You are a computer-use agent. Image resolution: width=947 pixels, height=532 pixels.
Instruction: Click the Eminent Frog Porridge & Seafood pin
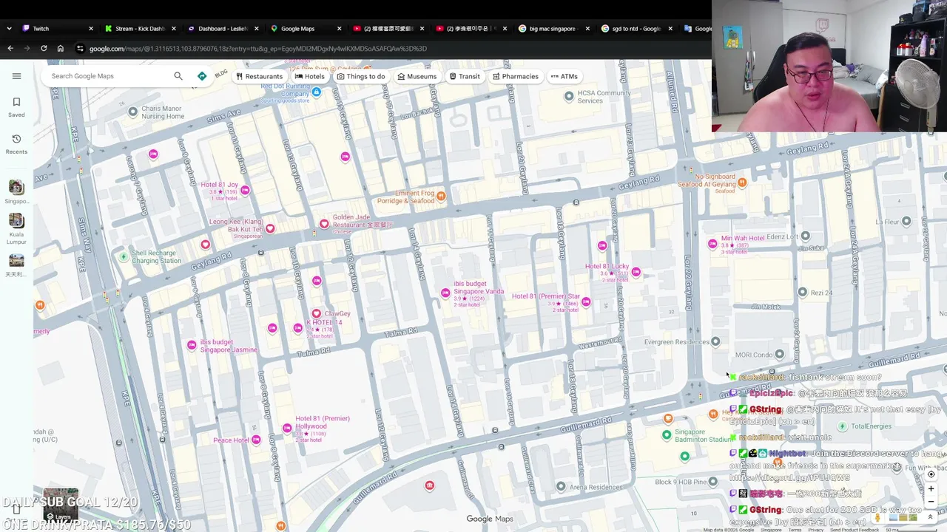441,196
